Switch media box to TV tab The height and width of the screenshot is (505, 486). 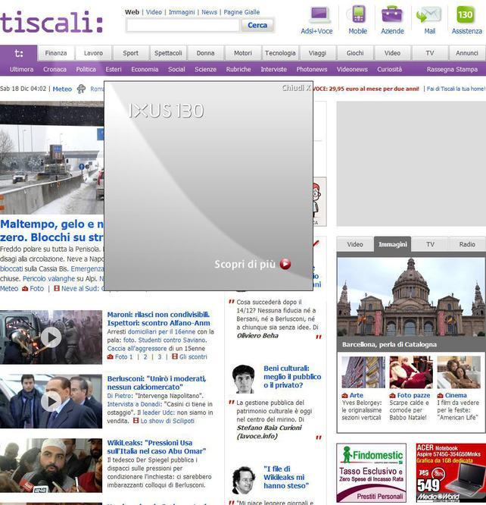tap(430, 244)
